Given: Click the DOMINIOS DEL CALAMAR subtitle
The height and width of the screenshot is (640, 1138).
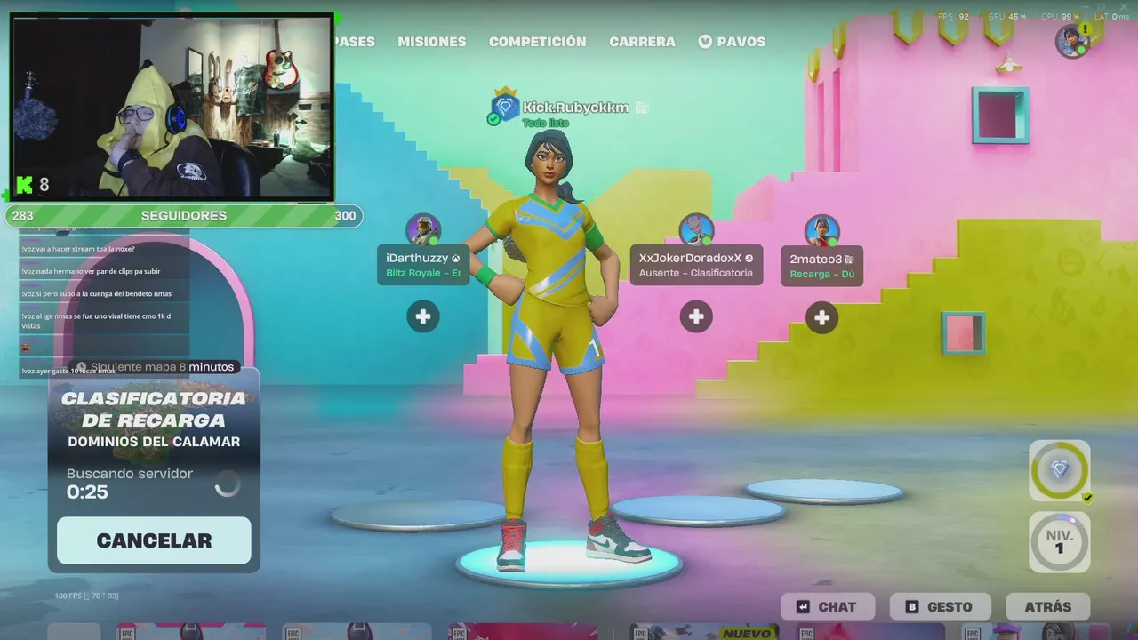Looking at the screenshot, I should pos(154,442).
